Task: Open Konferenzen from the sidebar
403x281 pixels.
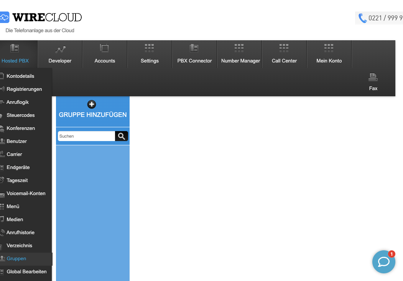Action: [21, 128]
